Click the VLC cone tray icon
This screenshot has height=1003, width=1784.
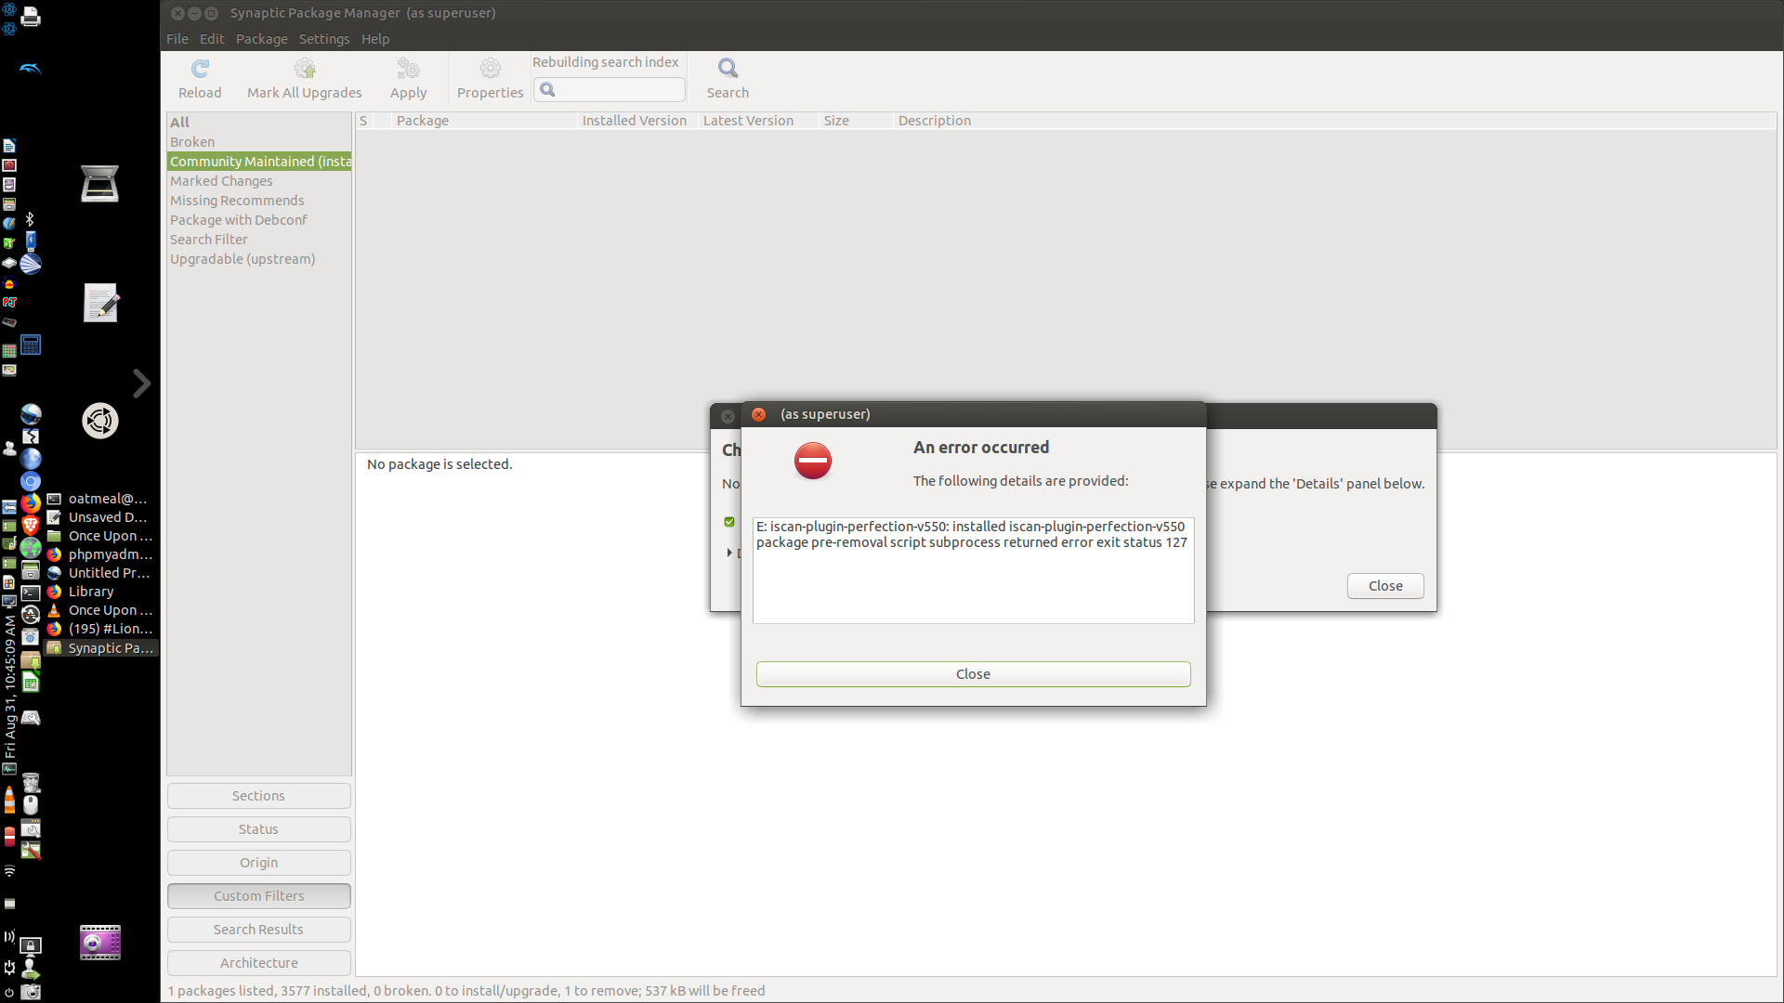tap(9, 799)
